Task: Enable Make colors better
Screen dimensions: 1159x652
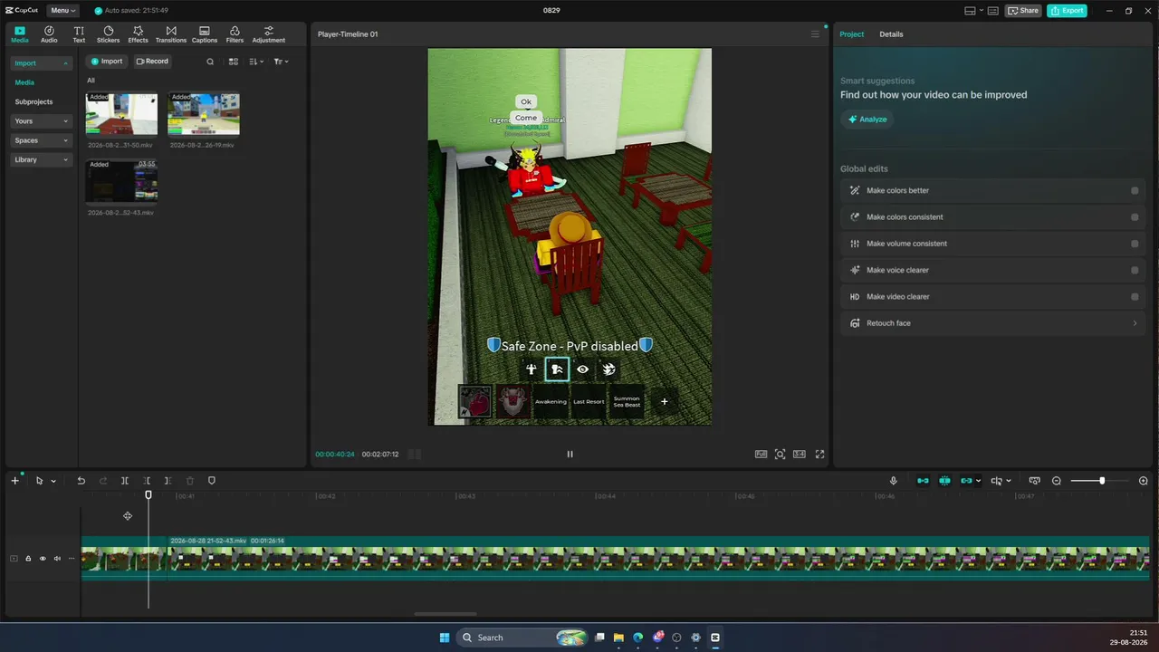Action: (1135, 191)
